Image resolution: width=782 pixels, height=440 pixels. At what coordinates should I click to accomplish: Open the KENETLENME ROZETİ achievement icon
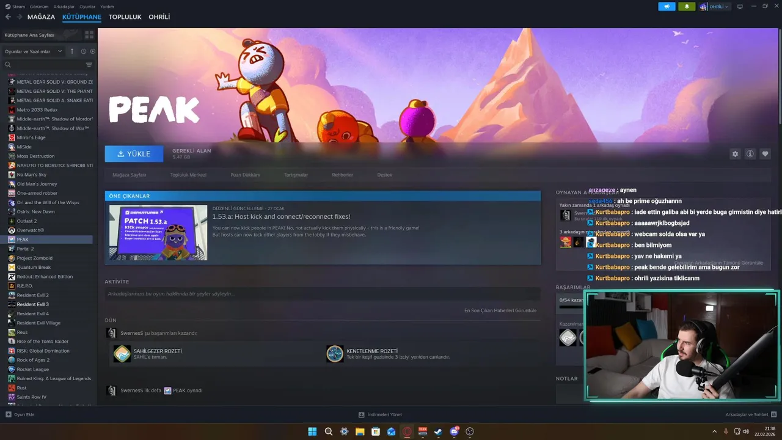[x=335, y=354]
